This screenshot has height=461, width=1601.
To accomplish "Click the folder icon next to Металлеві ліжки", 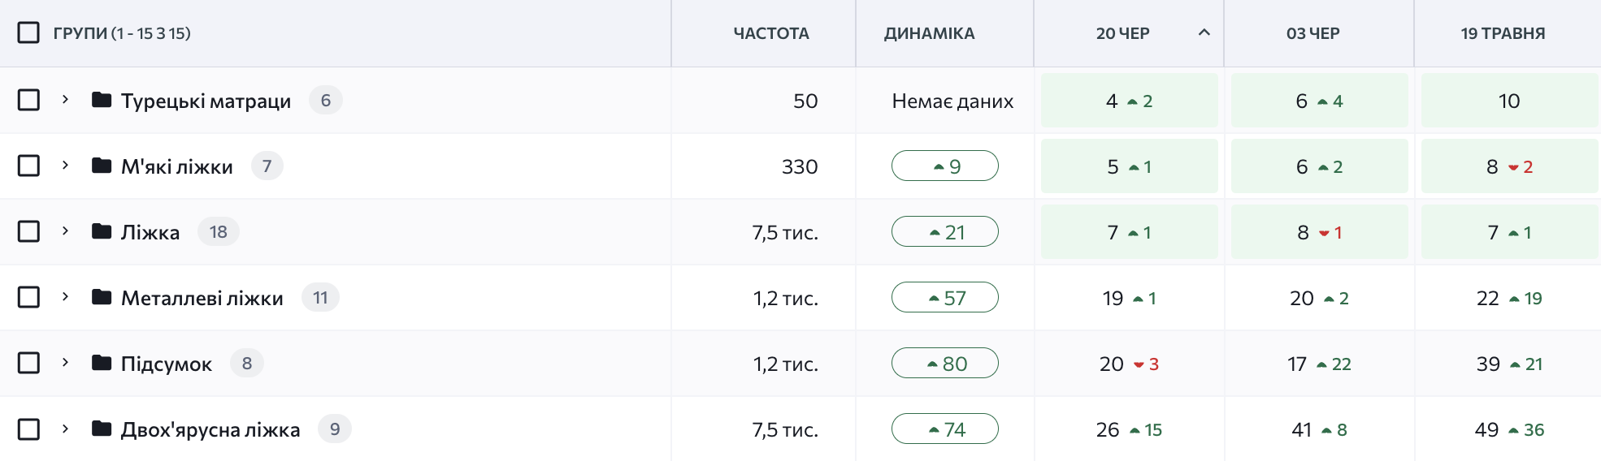I will 102,297.
